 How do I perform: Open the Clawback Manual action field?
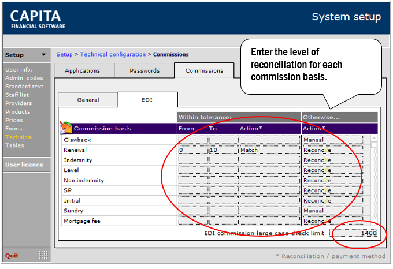coord(333,140)
